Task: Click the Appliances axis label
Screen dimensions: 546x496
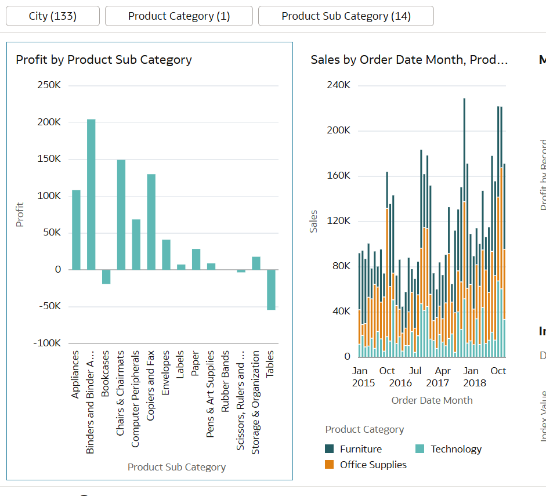Action: pos(75,374)
